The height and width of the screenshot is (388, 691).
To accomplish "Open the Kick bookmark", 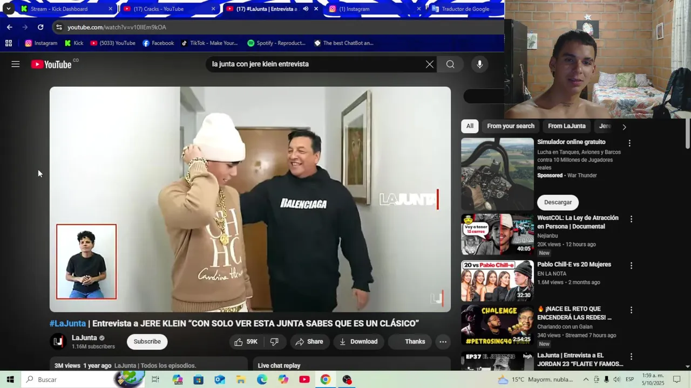I will coord(74,43).
